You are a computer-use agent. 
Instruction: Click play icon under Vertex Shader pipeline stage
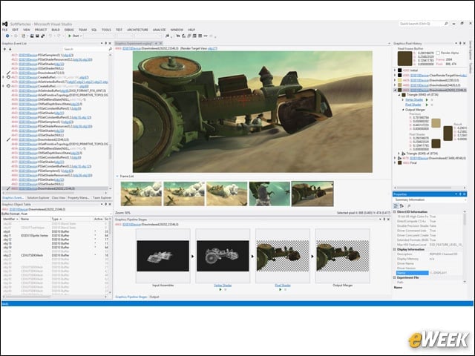pyautogui.click(x=220, y=290)
